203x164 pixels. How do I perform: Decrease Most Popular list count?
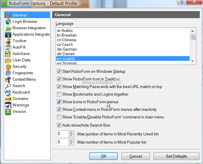pos(71,144)
